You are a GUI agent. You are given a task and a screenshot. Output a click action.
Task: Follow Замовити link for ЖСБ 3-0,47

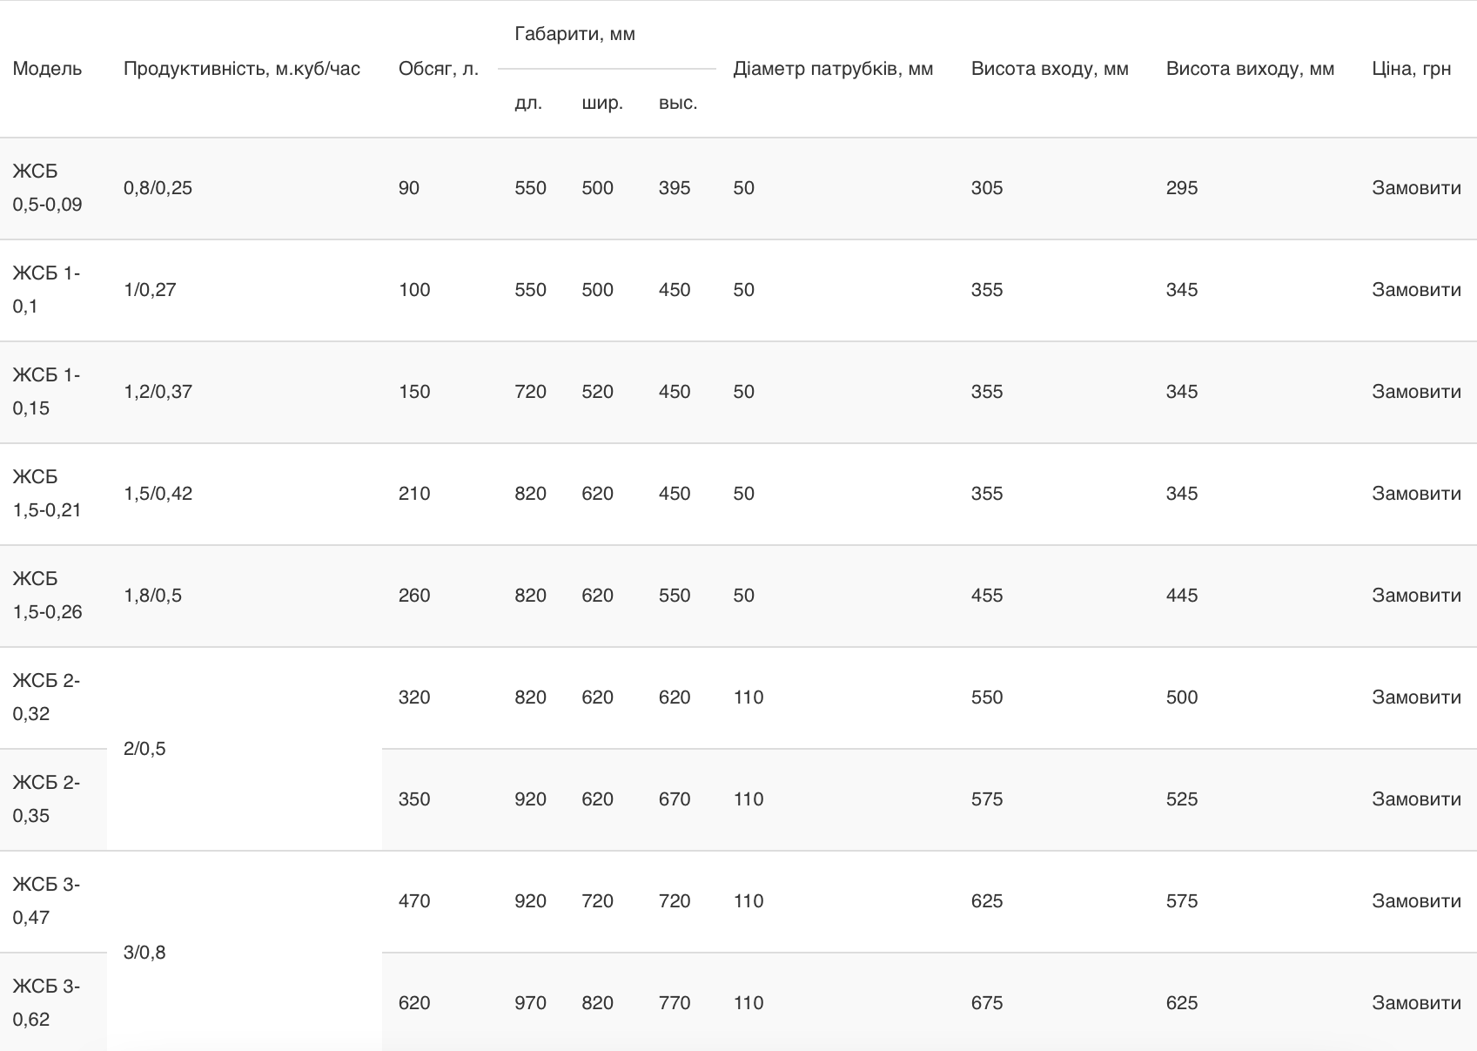[1415, 901]
